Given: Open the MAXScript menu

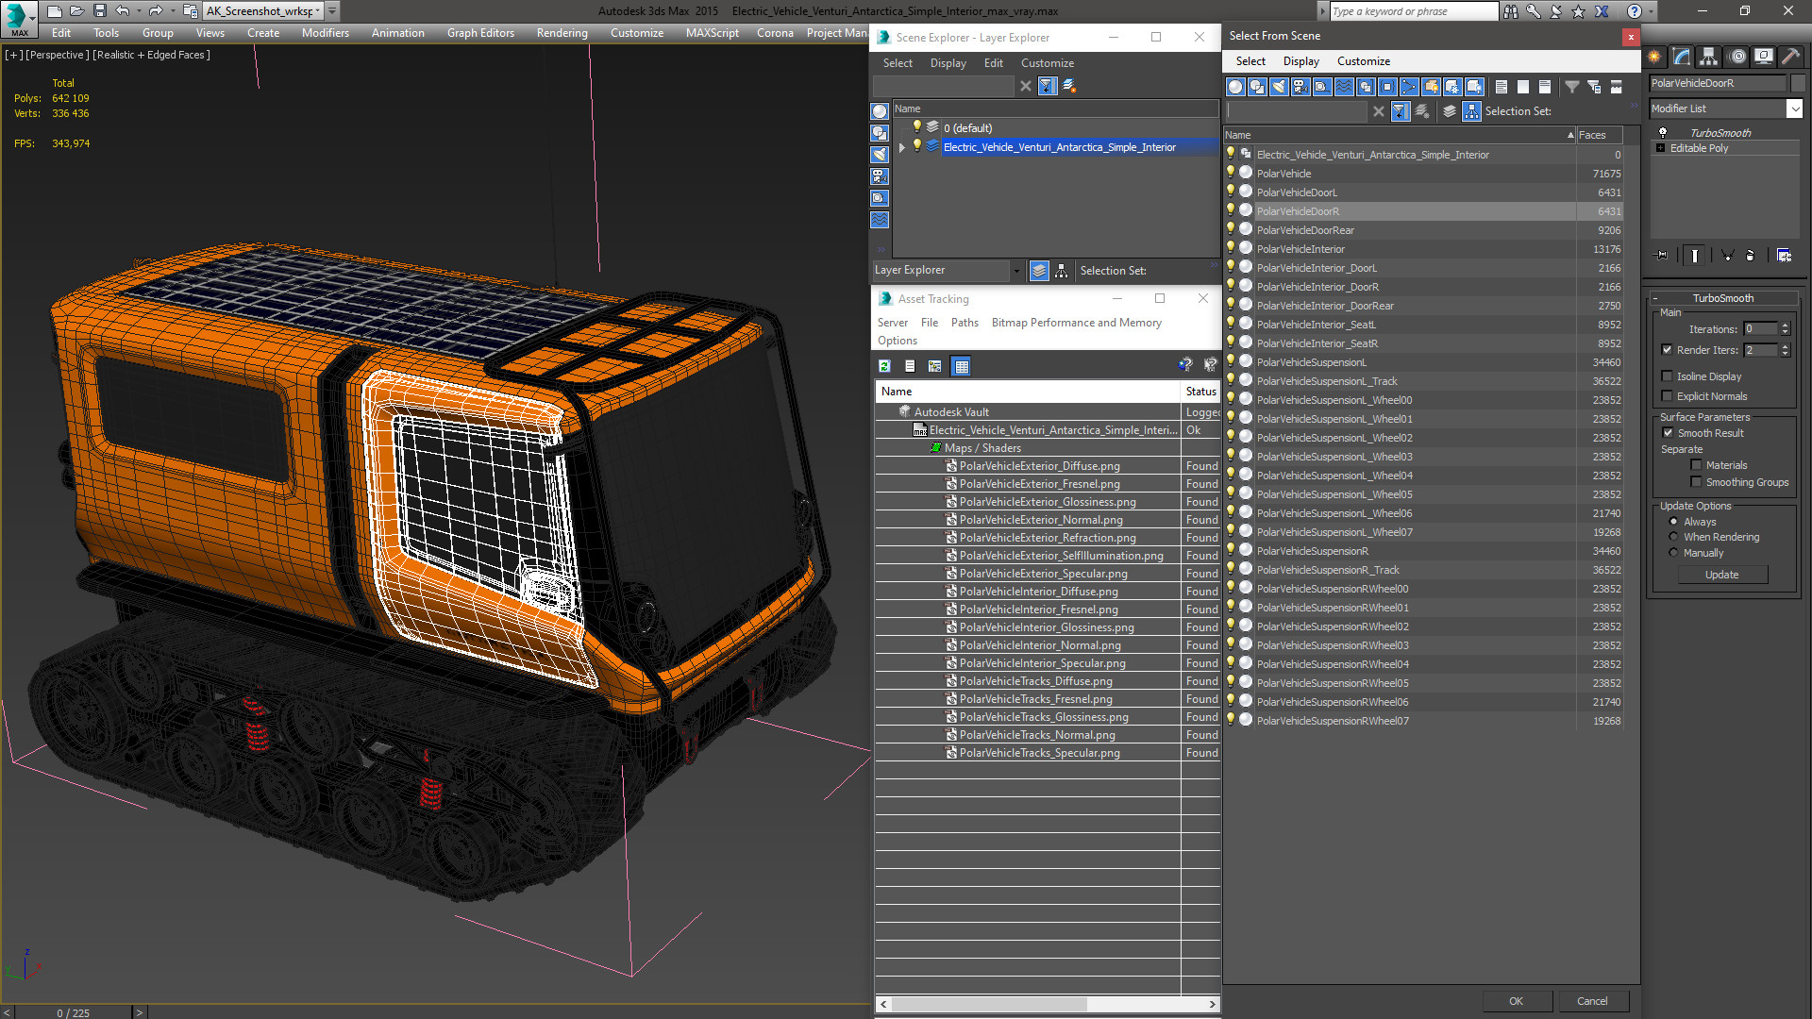Looking at the screenshot, I should coord(712,33).
